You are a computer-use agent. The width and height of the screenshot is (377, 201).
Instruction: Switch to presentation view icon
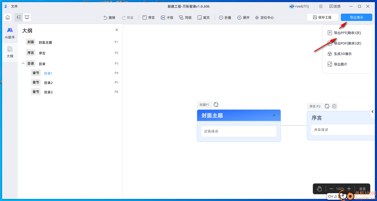[x=27, y=18]
